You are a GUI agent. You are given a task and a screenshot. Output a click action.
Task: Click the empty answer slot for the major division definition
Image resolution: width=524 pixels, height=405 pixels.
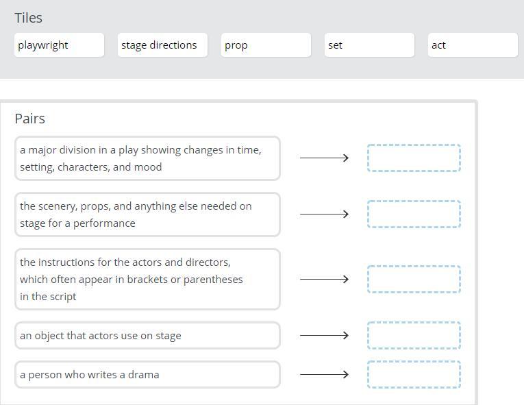pos(414,158)
